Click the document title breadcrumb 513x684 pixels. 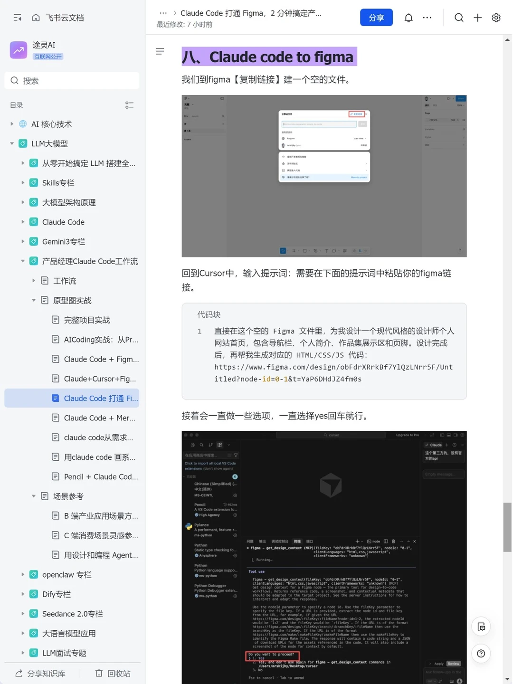coord(251,13)
